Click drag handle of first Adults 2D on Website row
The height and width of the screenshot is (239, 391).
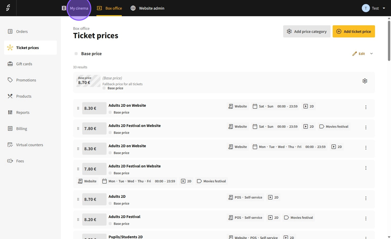click(78, 108)
